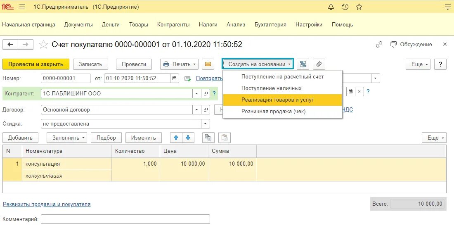This screenshot has height=228, width=454.
Task: Go back with the left arrow
Action: [10, 44]
